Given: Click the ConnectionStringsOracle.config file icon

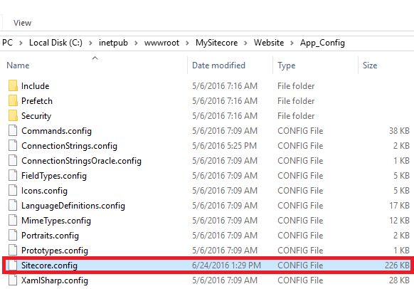Looking at the screenshot, I should click(13, 161).
